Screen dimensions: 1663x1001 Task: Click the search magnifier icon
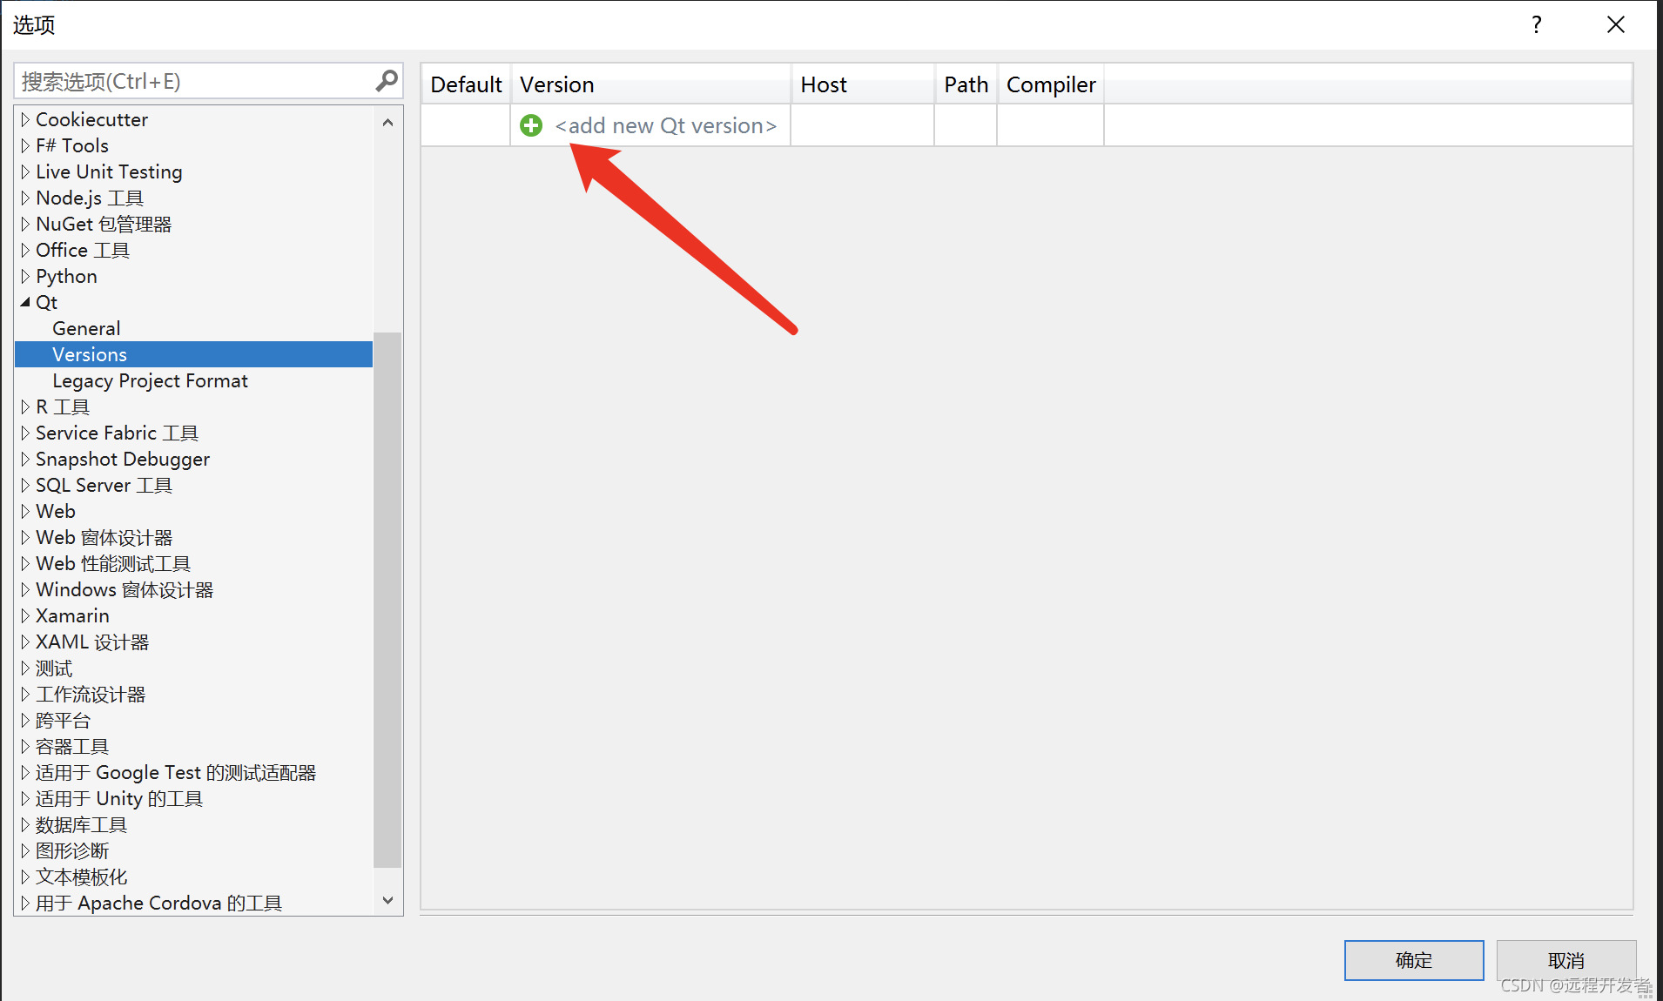pos(387,81)
